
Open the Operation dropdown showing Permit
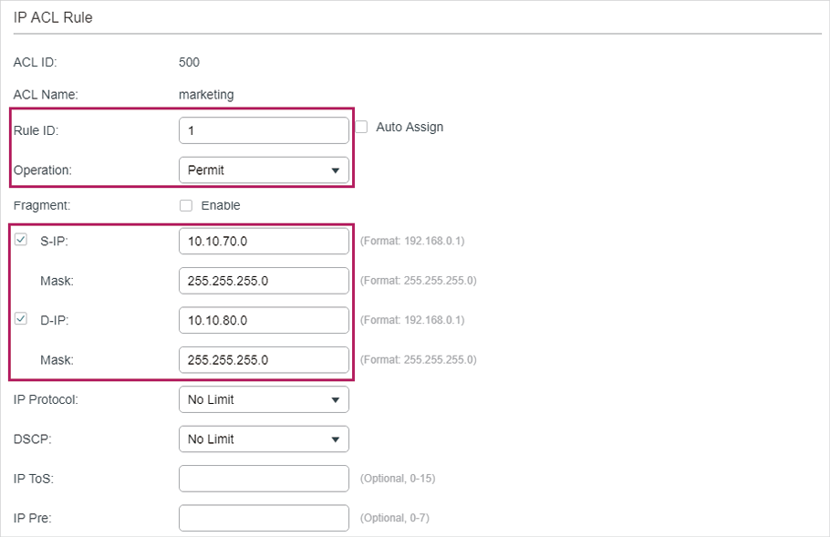[264, 170]
